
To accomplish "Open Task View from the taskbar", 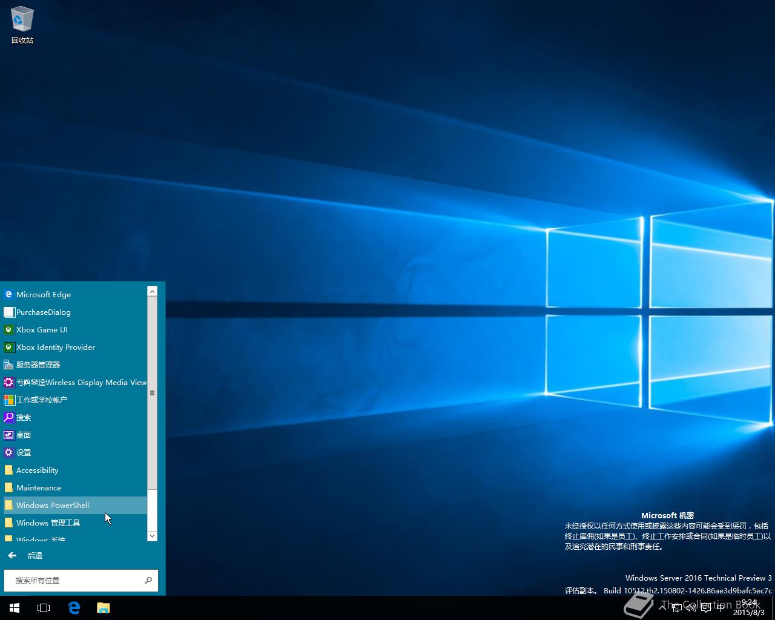I will click(x=44, y=608).
